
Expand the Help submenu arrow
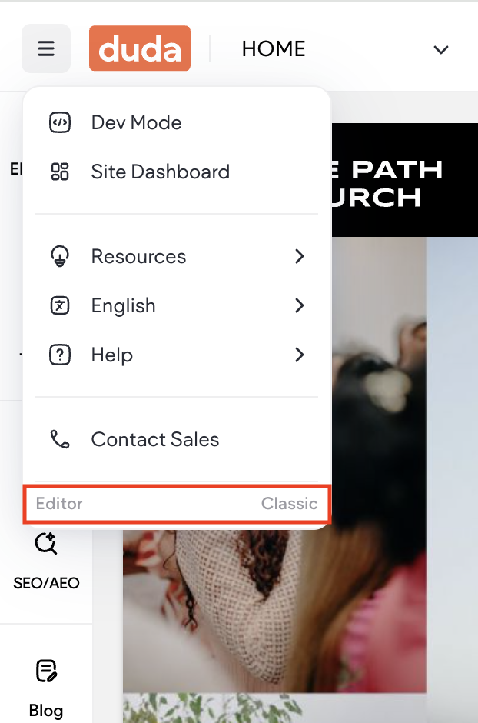coord(300,355)
